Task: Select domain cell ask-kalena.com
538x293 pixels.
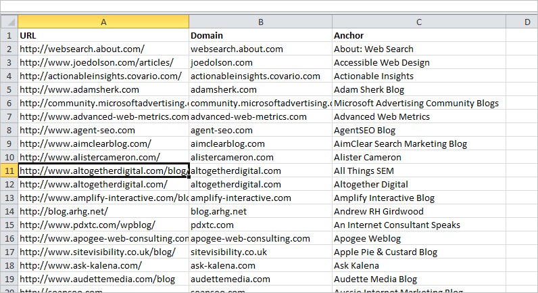Action: click(260, 265)
